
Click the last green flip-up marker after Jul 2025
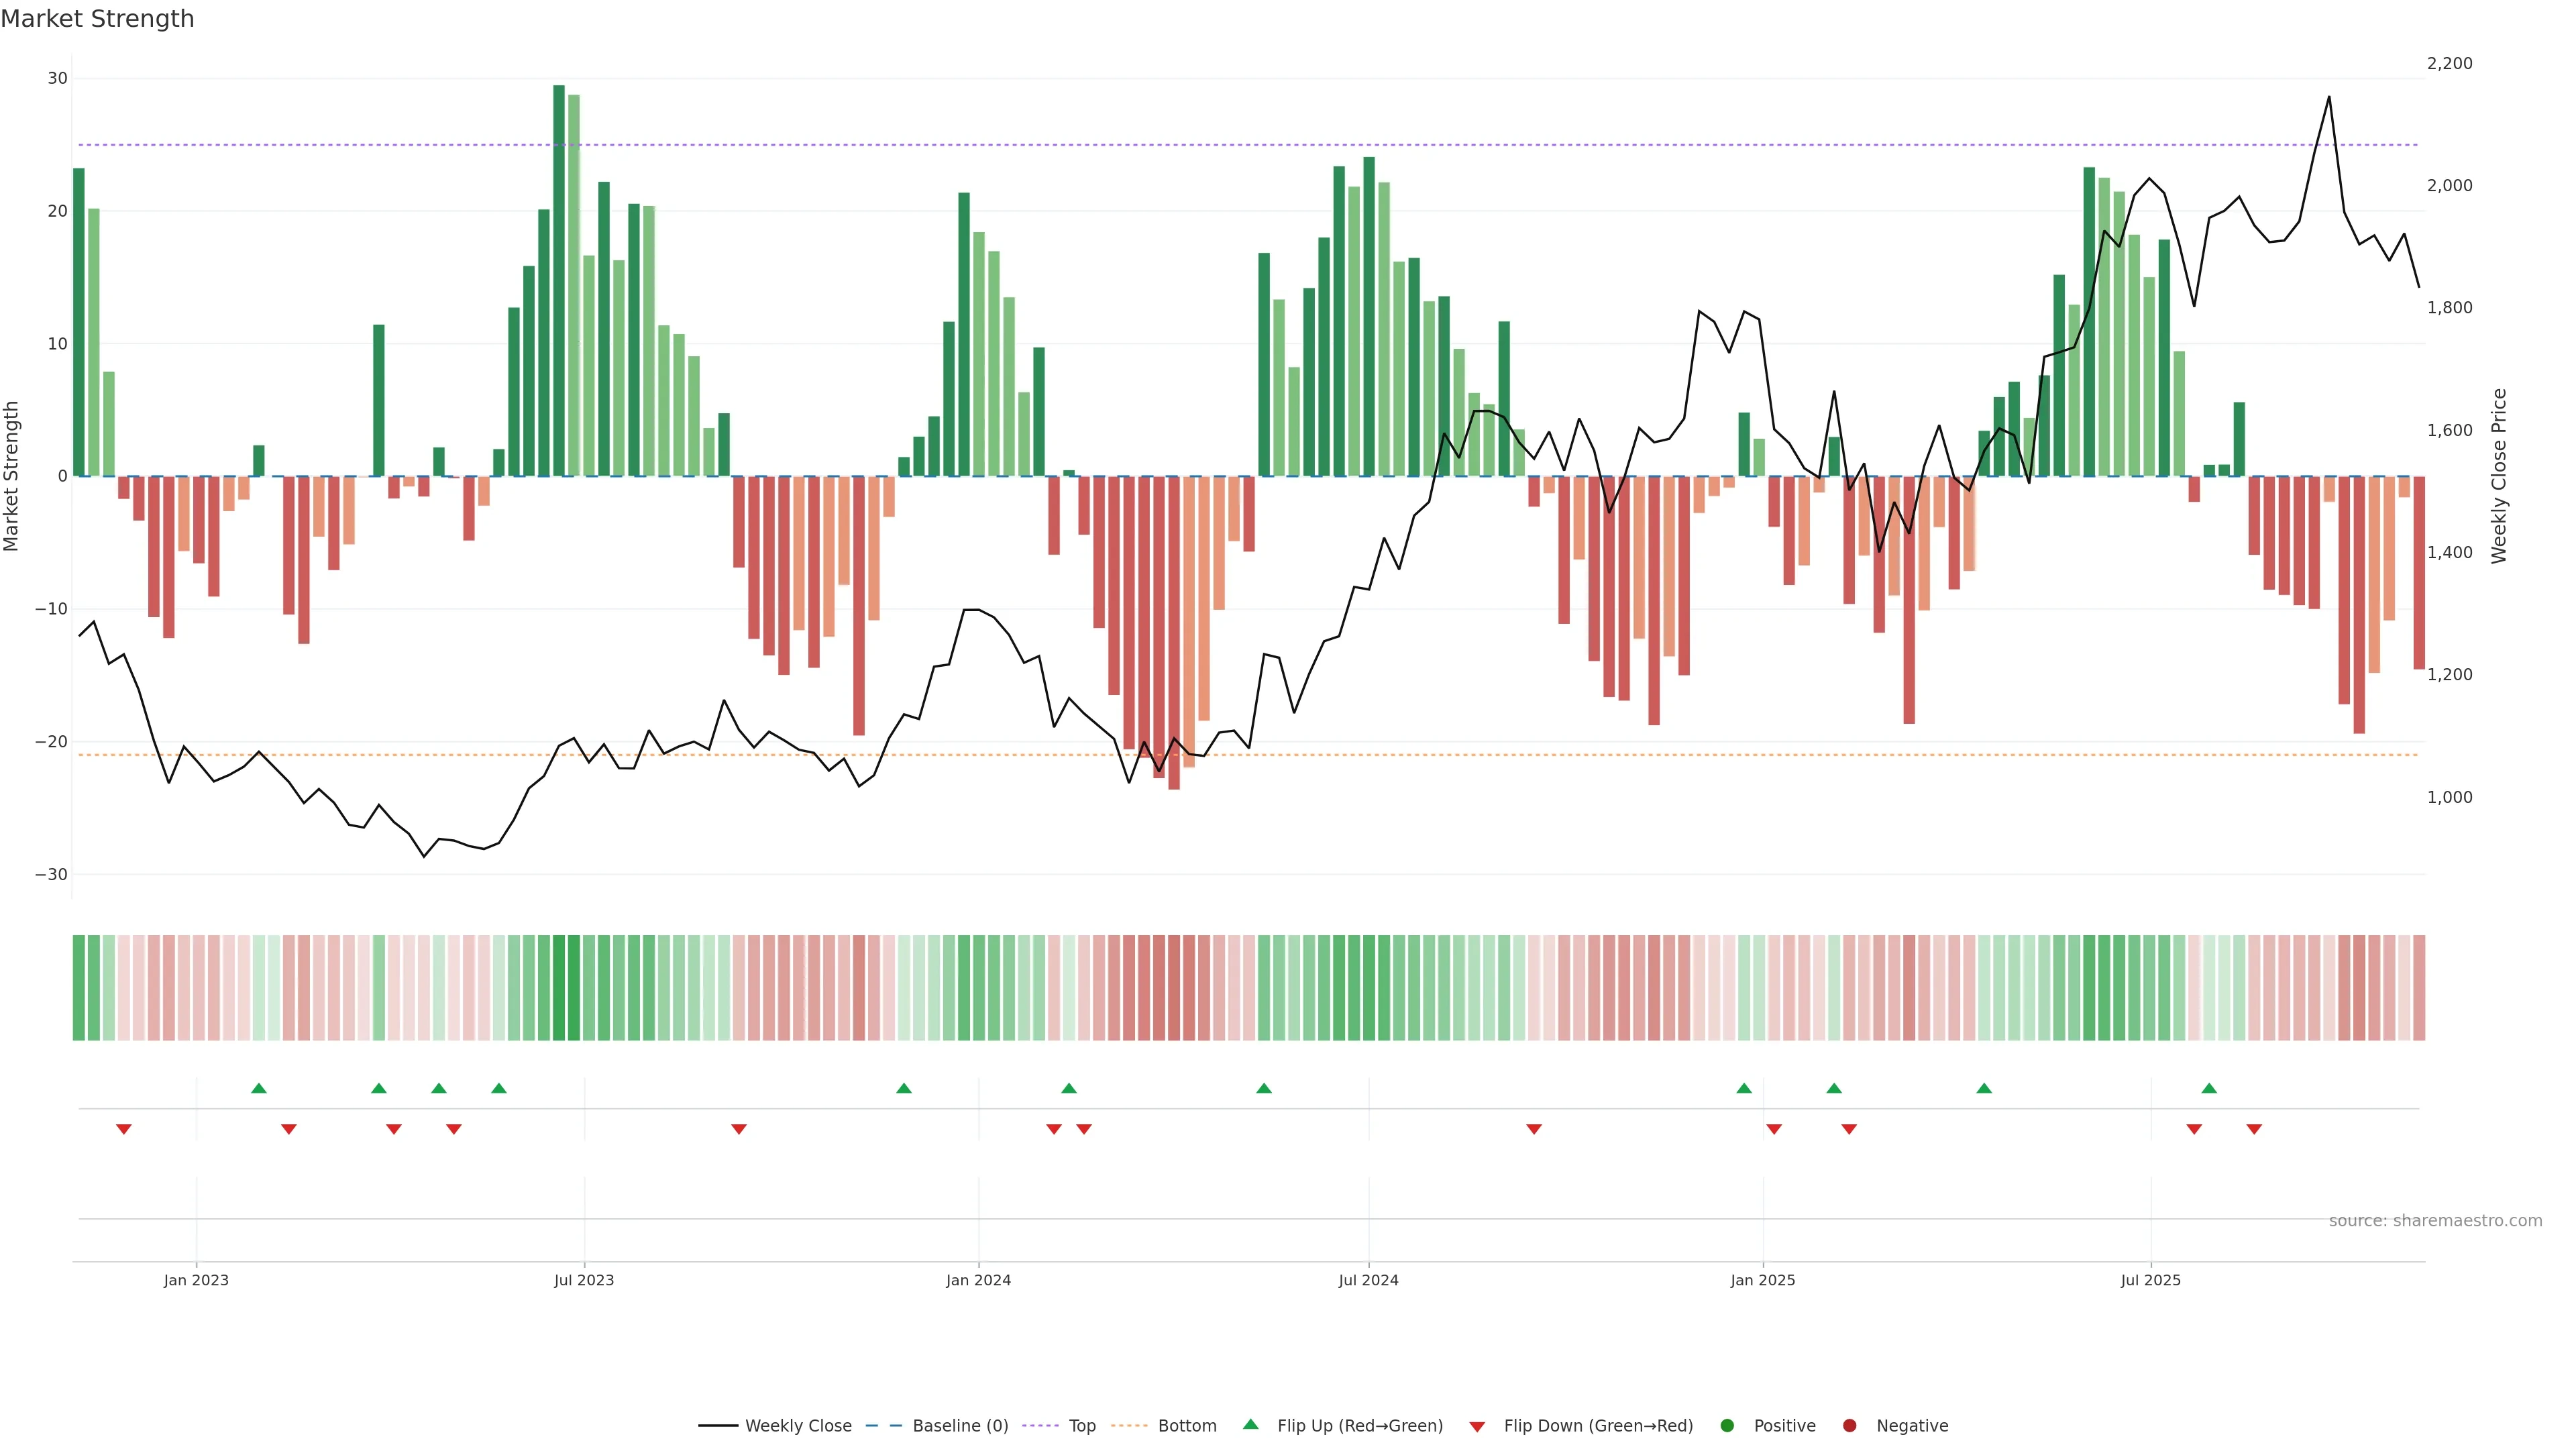click(x=2209, y=1088)
